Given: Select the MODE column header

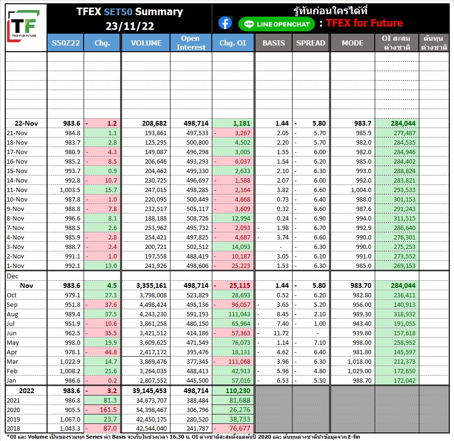Looking at the screenshot, I should [x=352, y=43].
